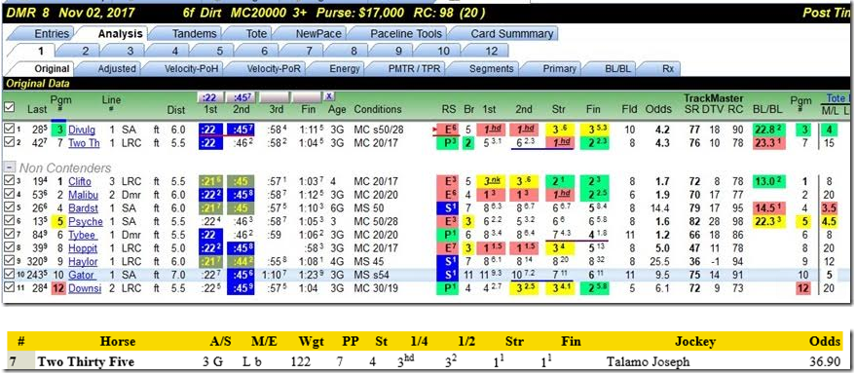The width and height of the screenshot is (856, 374).
Task: Click the yellow program number 5 cell for Psyche
Action: point(58,222)
